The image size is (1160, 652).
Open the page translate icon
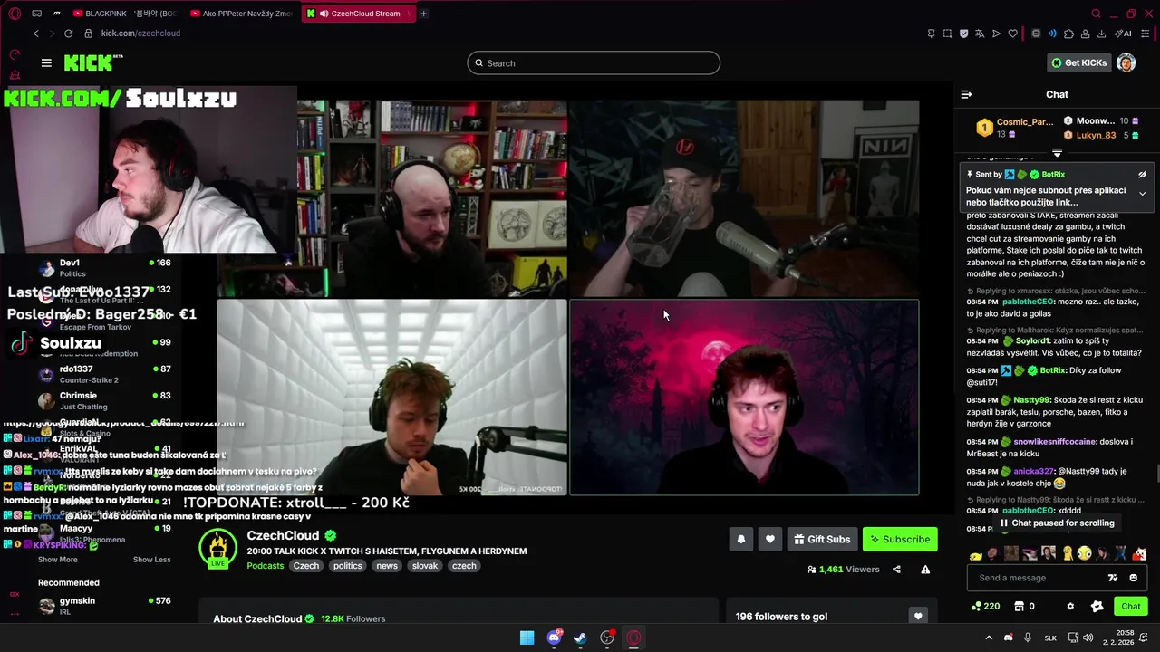[x=980, y=34]
